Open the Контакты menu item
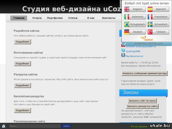 pos(109,18)
